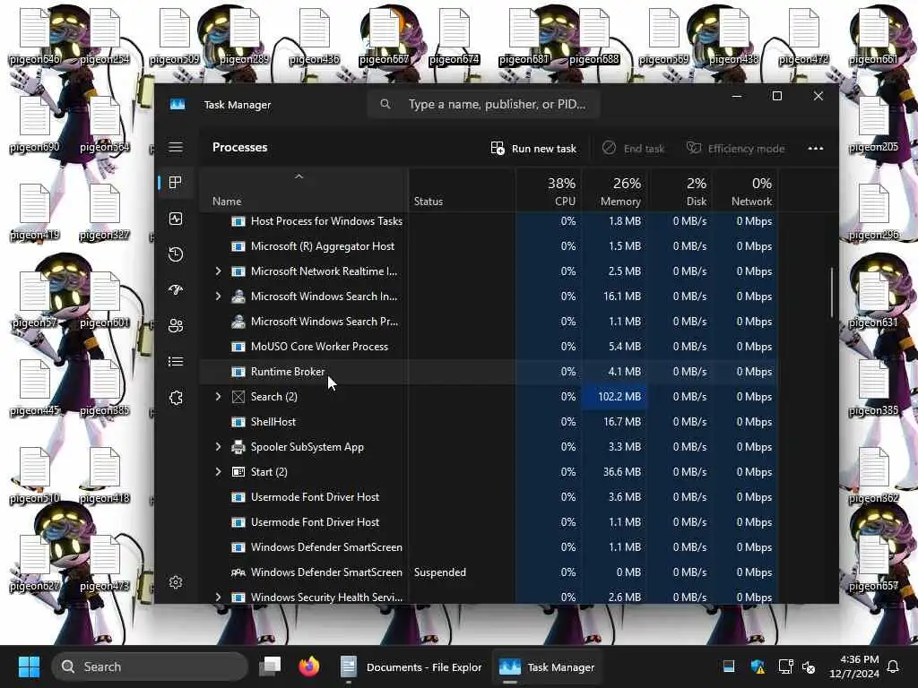Click the Task Manager process search field
Image resolution: width=918 pixels, height=688 pixels.
pos(483,104)
